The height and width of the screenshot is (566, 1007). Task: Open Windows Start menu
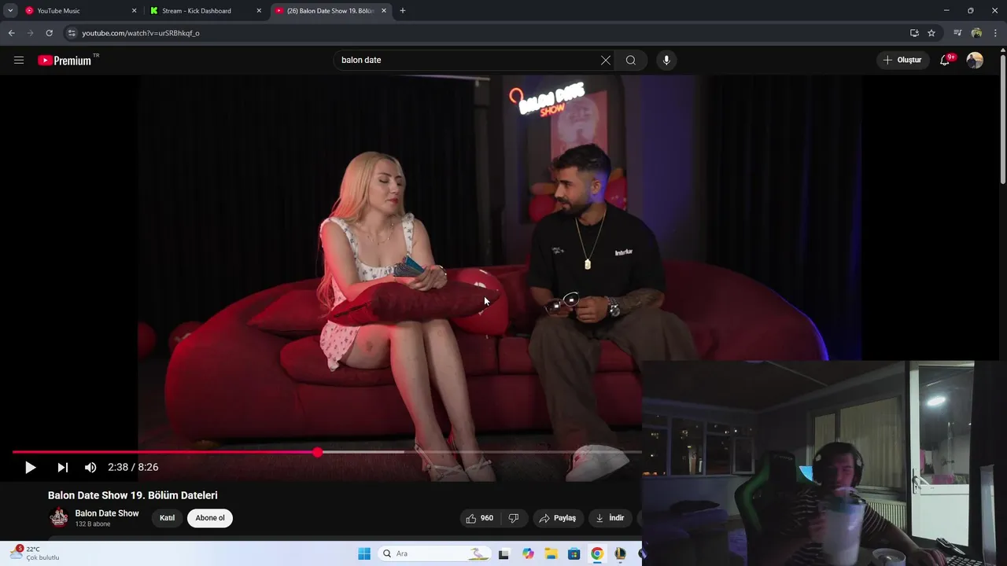pyautogui.click(x=364, y=553)
